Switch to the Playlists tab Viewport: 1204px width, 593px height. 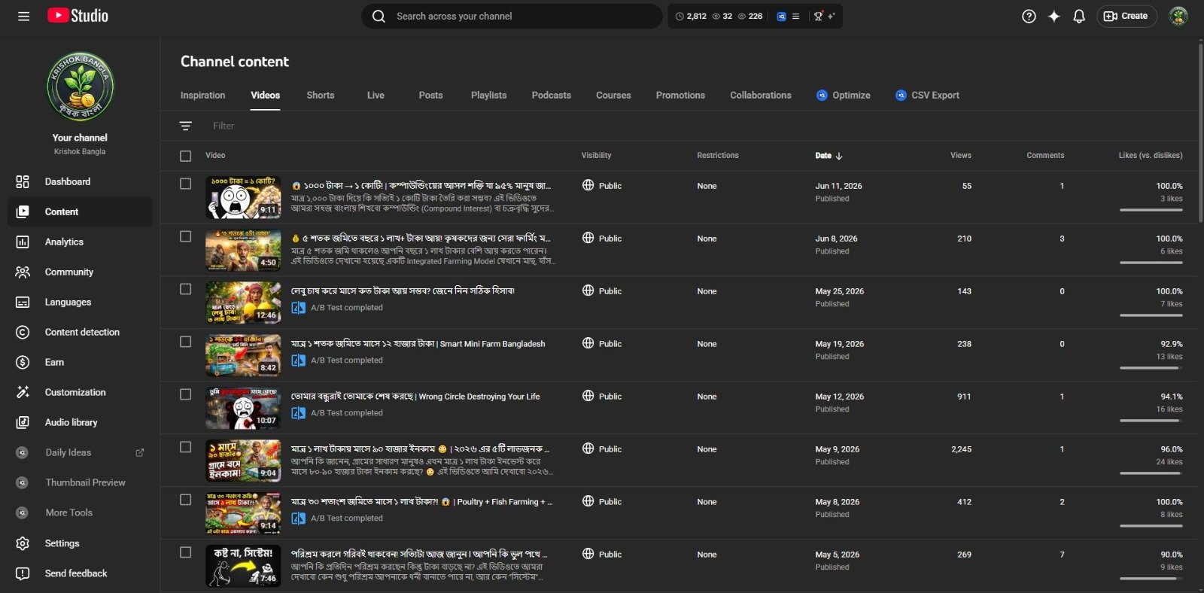click(488, 96)
